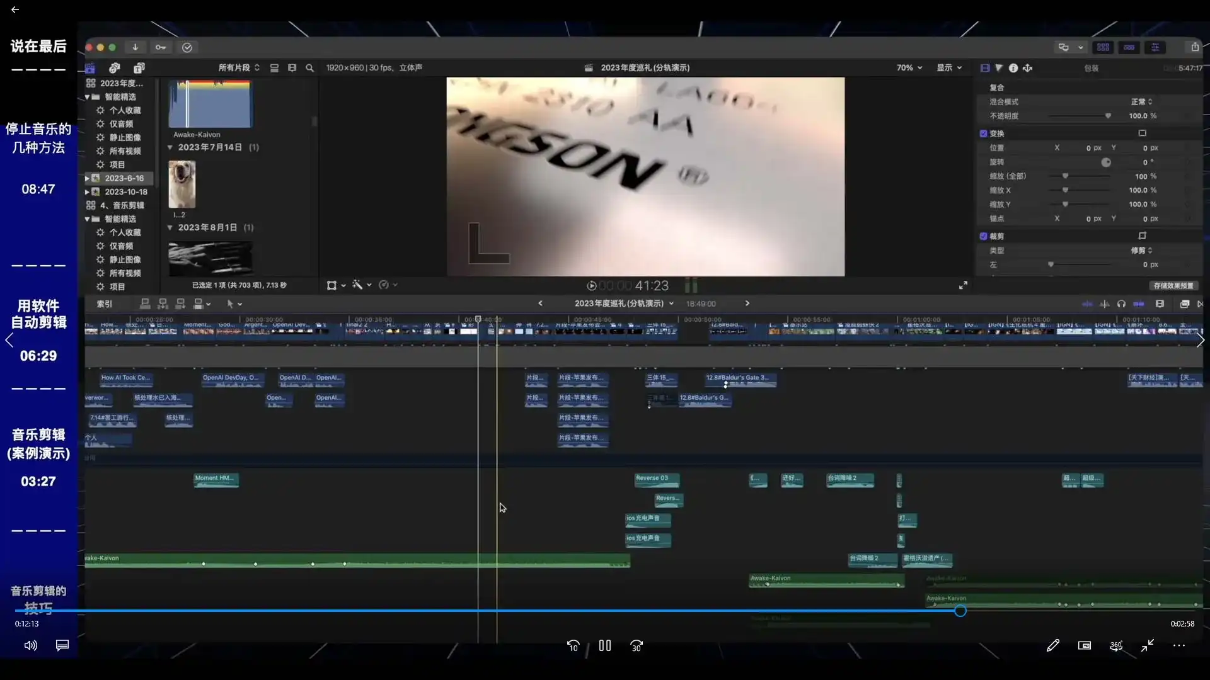Select the dog clip thumbnail
1210x680 pixels.
coord(182,184)
